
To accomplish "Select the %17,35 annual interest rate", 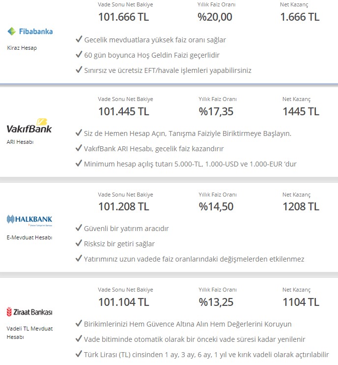I will pyautogui.click(x=216, y=111).
